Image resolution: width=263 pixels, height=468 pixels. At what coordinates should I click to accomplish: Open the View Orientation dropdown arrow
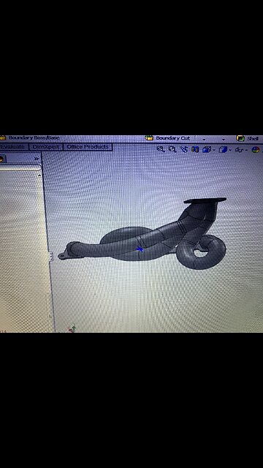213,150
